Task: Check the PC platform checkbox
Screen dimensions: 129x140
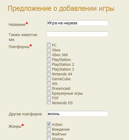Action: coord(49,45)
